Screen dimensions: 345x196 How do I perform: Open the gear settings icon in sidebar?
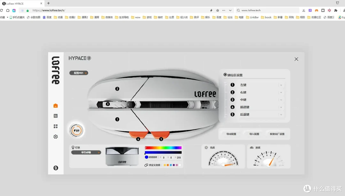[56, 136]
